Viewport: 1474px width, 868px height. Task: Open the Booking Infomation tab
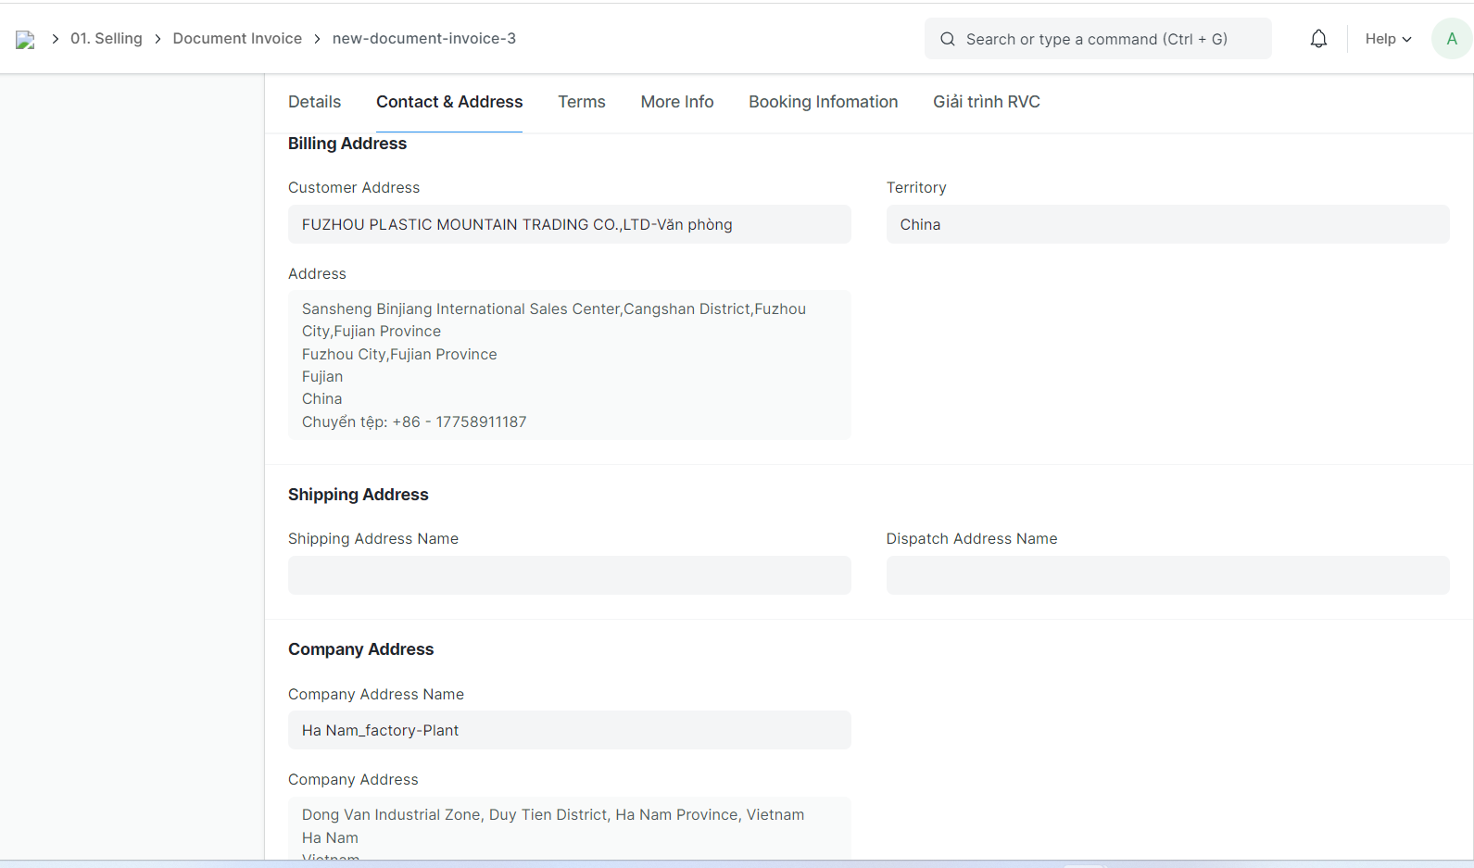[x=823, y=102]
